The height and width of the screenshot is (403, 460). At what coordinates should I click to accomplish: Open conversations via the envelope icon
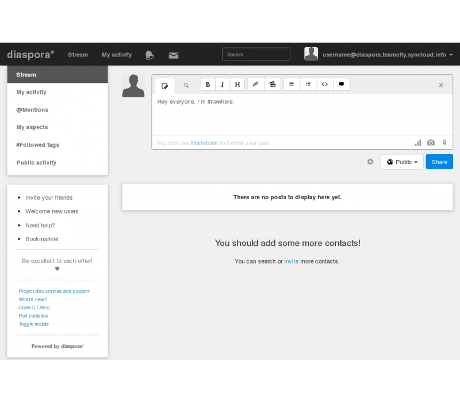(x=173, y=55)
